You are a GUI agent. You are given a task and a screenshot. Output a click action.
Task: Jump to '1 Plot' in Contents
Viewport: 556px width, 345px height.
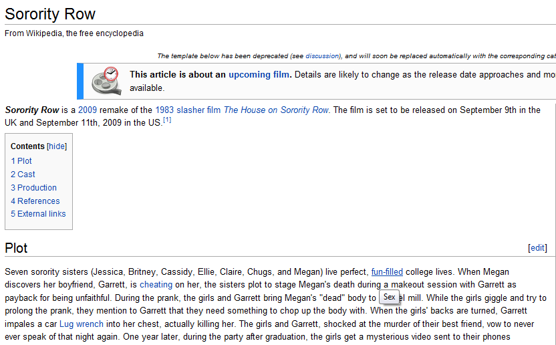pyautogui.click(x=21, y=161)
